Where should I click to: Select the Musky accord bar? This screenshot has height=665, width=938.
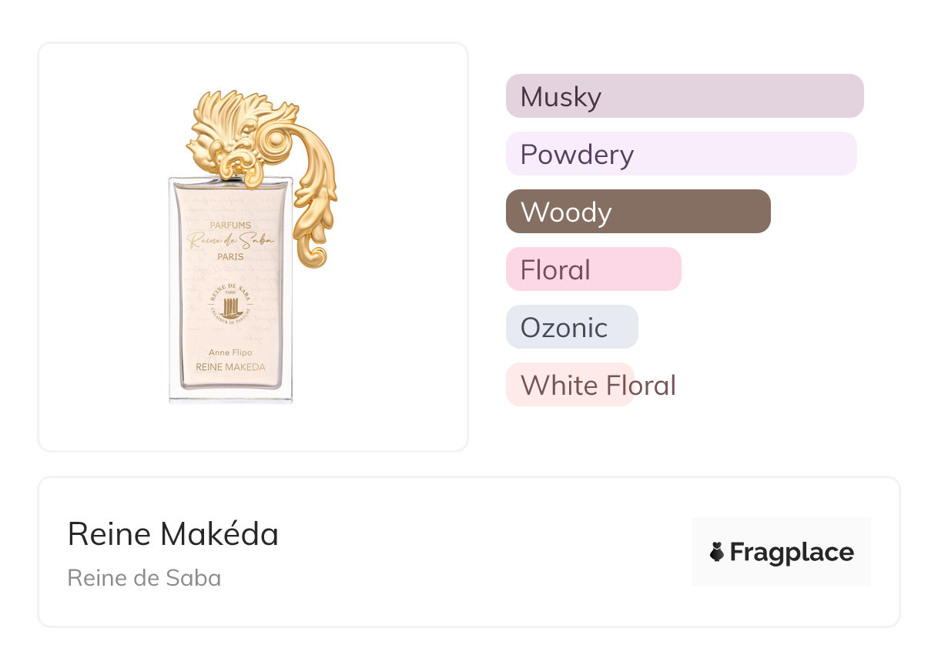coord(684,96)
